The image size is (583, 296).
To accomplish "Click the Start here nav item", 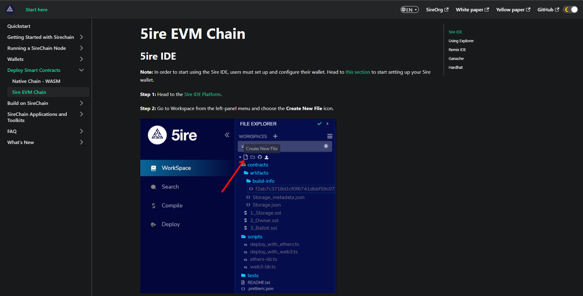I will [36, 10].
